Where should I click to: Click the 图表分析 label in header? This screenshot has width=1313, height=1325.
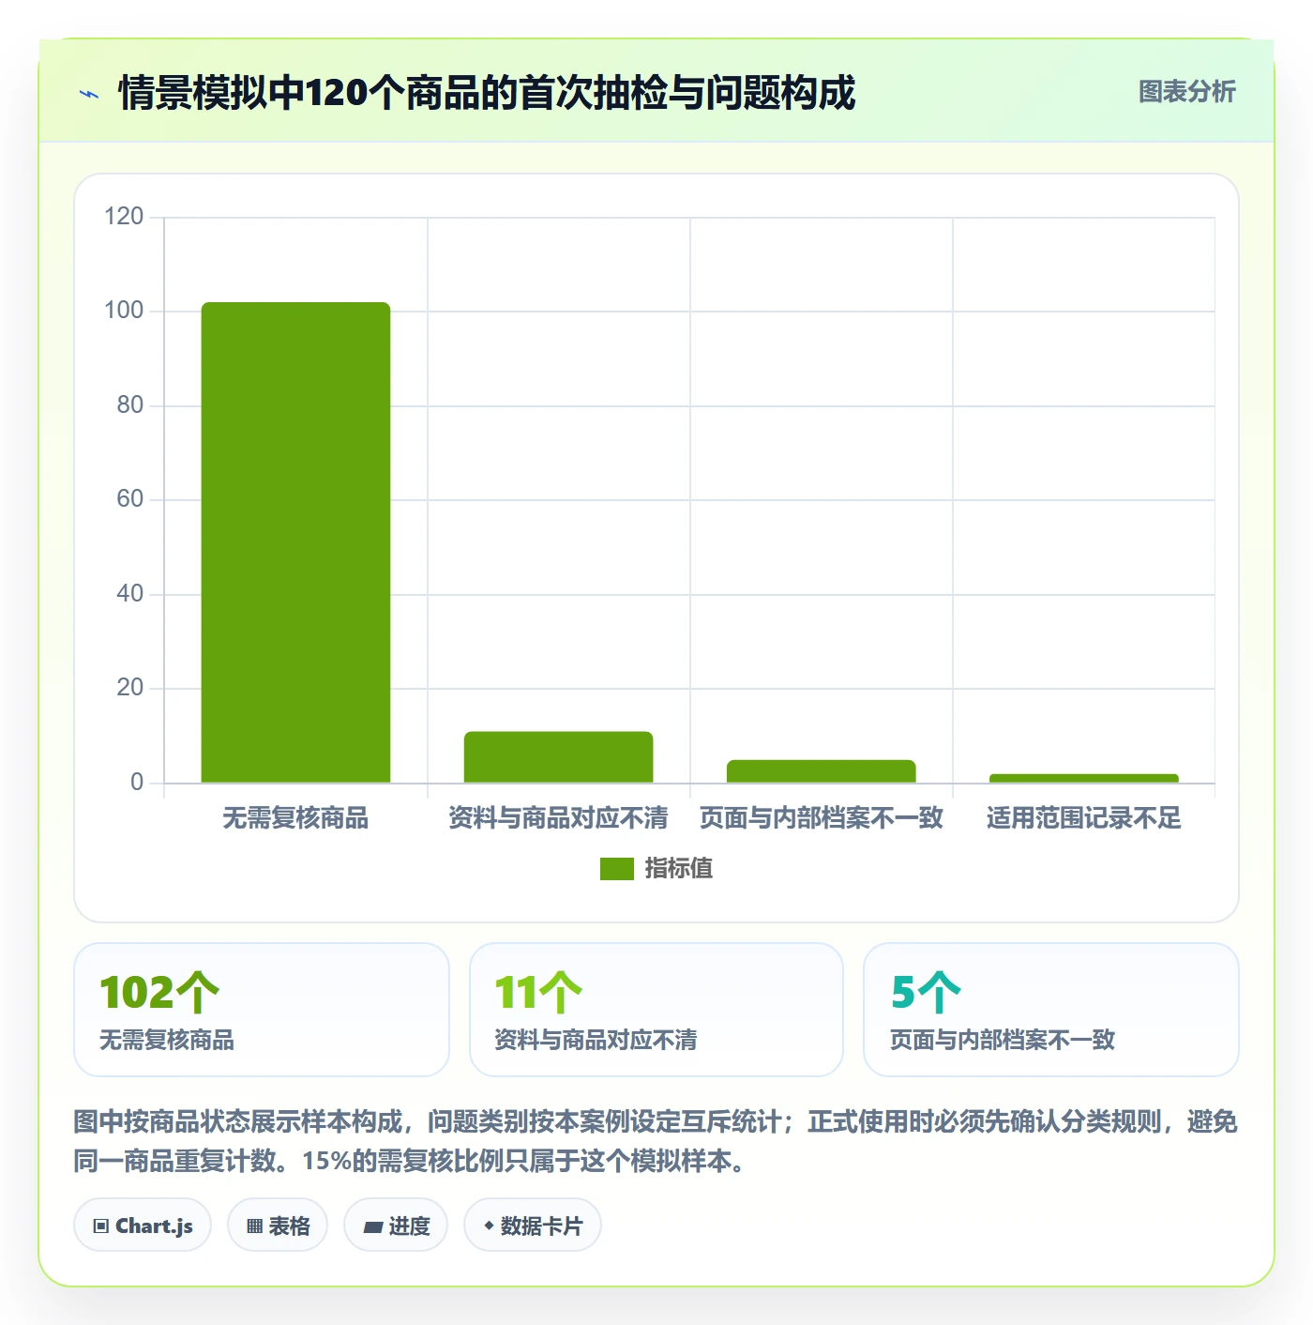[1186, 92]
